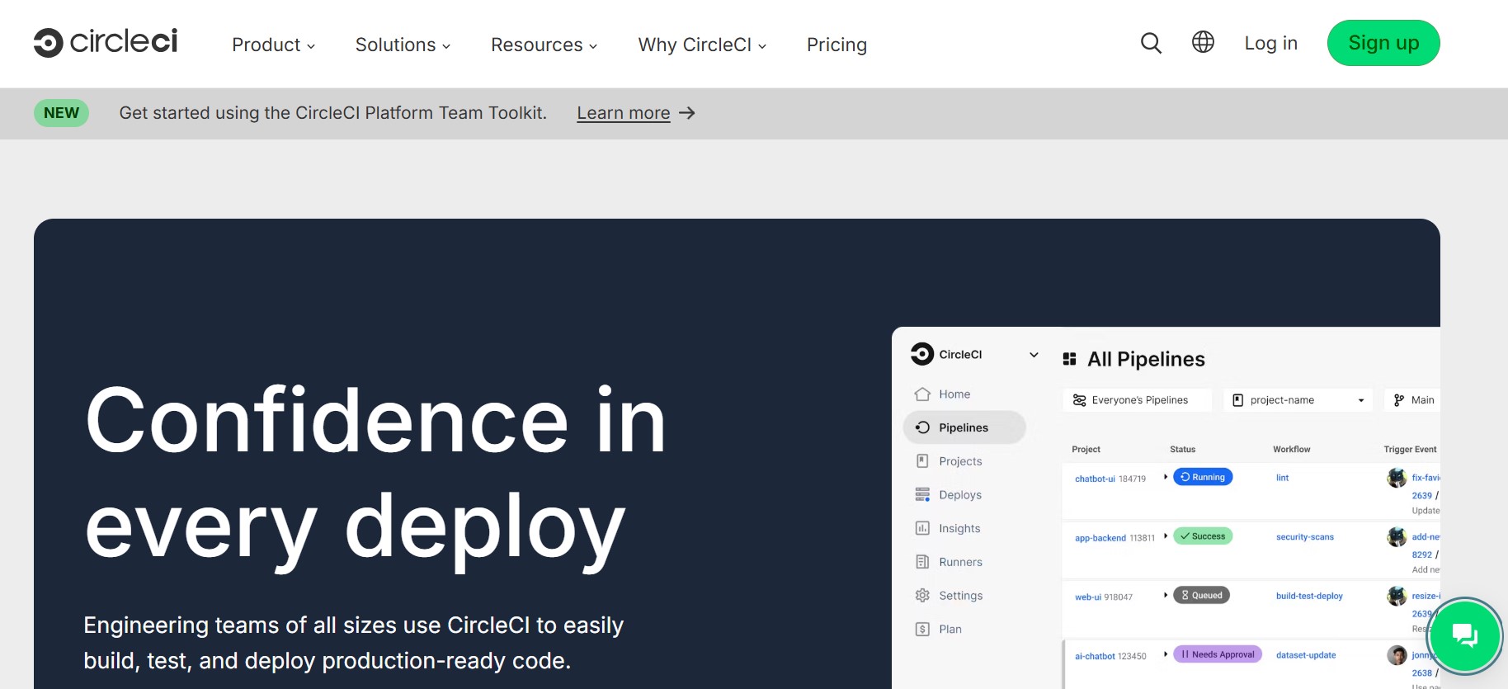This screenshot has width=1508, height=689.
Task: Click the "Status" column header
Action: [1182, 450]
